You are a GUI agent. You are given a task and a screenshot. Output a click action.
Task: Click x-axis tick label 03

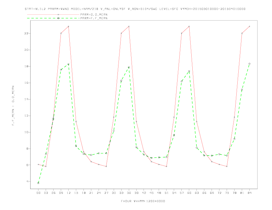(x=46, y=193)
